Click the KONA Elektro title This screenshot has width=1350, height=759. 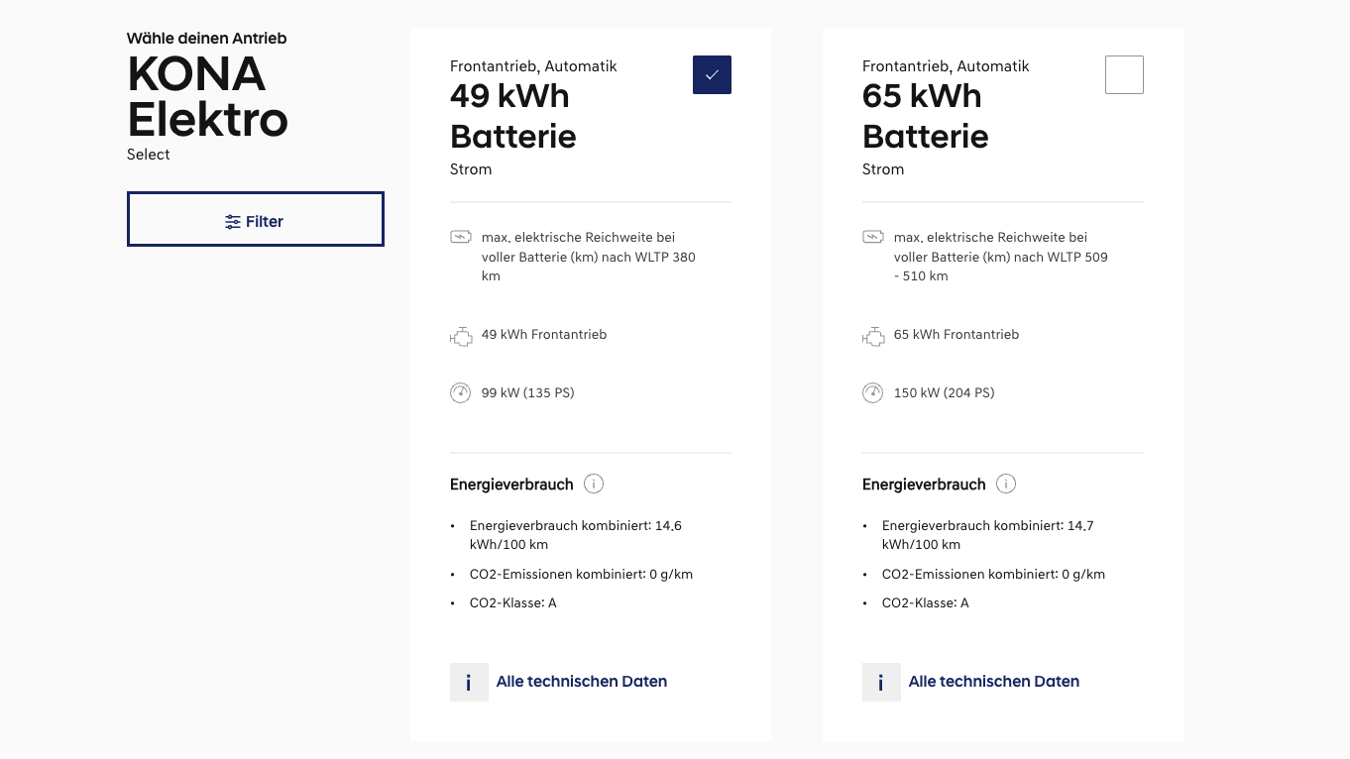coord(207,97)
